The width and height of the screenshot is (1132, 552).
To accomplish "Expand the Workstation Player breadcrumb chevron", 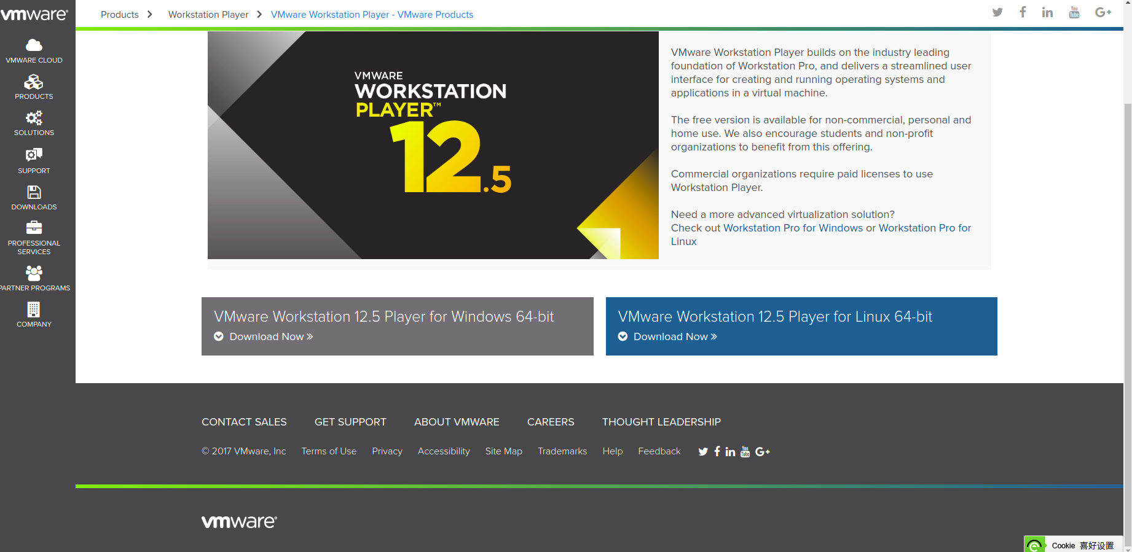I will click(259, 14).
